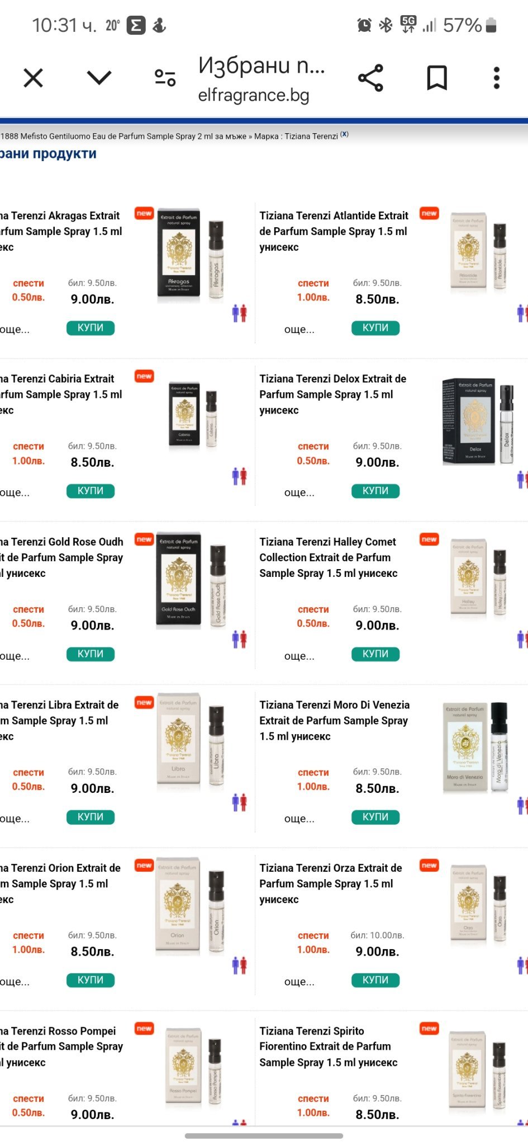Viewport: 528px width, 1146px height.
Task: Open Tiziana Terenzi Delox product title
Action: click(332, 394)
